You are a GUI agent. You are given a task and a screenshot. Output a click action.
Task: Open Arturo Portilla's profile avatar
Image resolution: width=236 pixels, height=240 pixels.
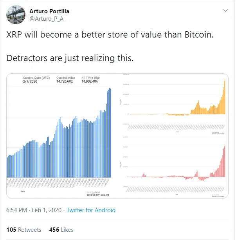16,14
